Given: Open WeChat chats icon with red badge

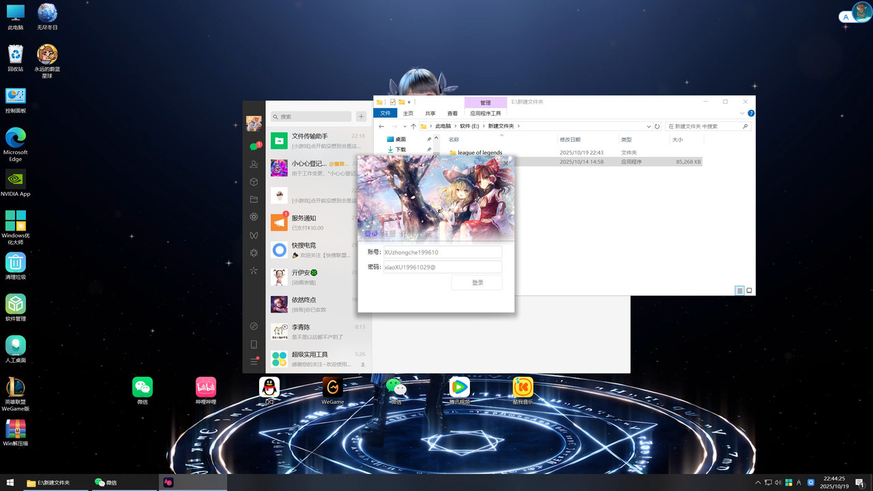Looking at the screenshot, I should [x=254, y=146].
